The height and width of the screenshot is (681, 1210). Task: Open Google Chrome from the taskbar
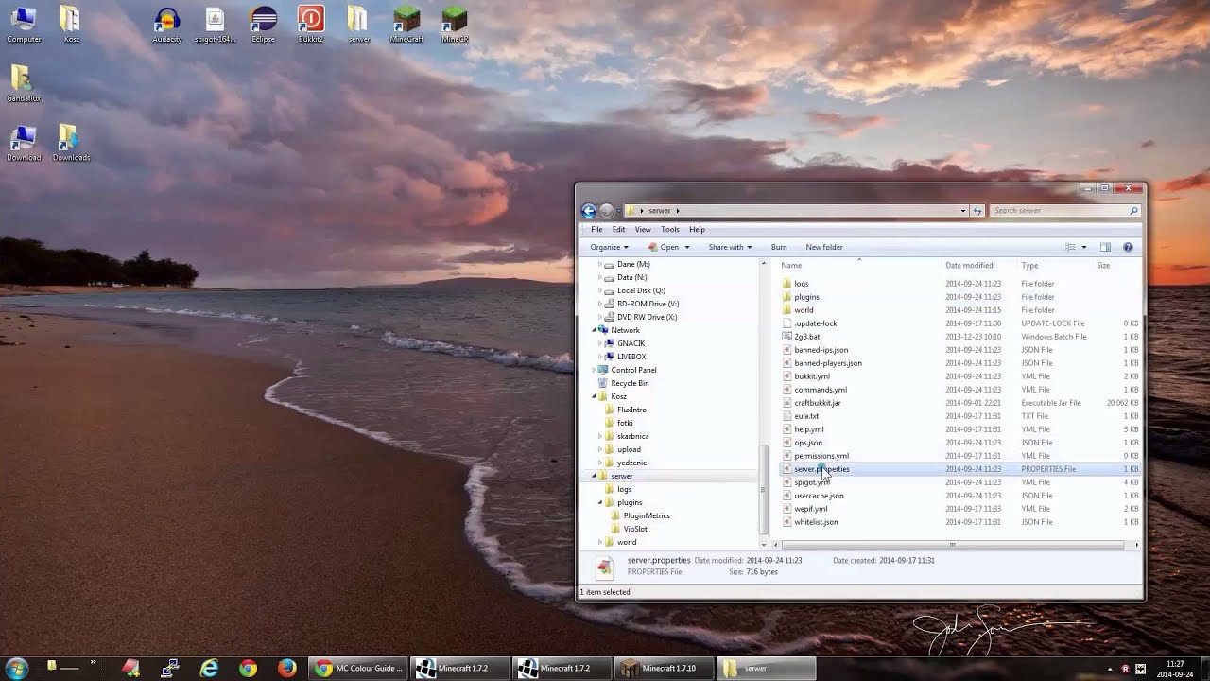[x=248, y=669]
